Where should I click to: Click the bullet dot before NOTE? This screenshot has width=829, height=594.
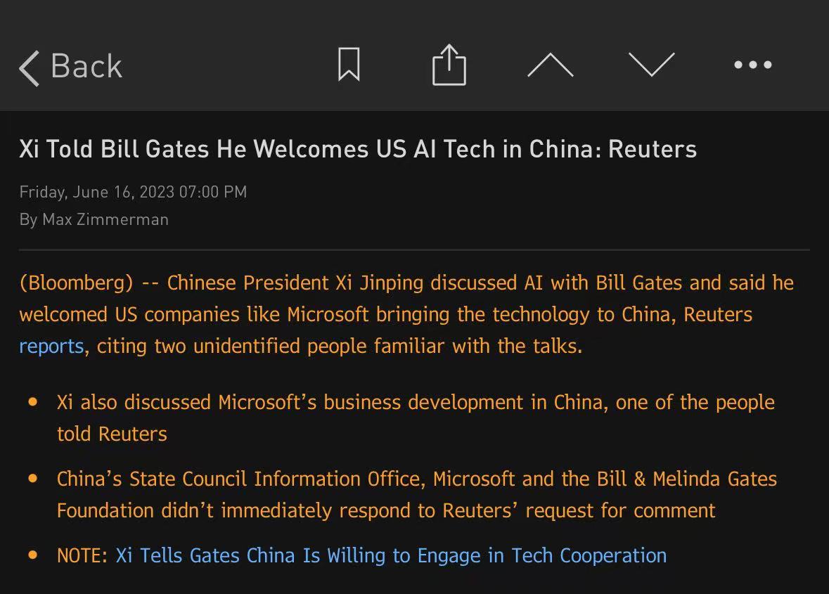33,555
